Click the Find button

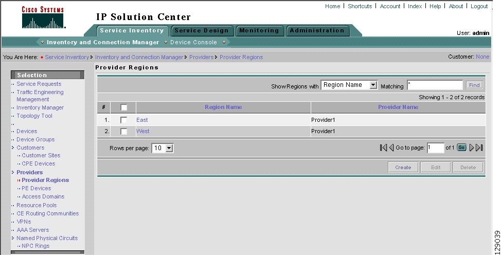point(474,85)
